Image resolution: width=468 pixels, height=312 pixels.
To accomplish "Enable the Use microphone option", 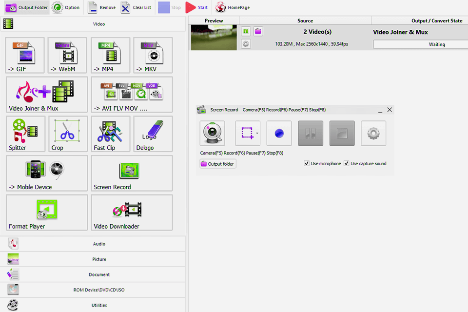I will coord(307,163).
